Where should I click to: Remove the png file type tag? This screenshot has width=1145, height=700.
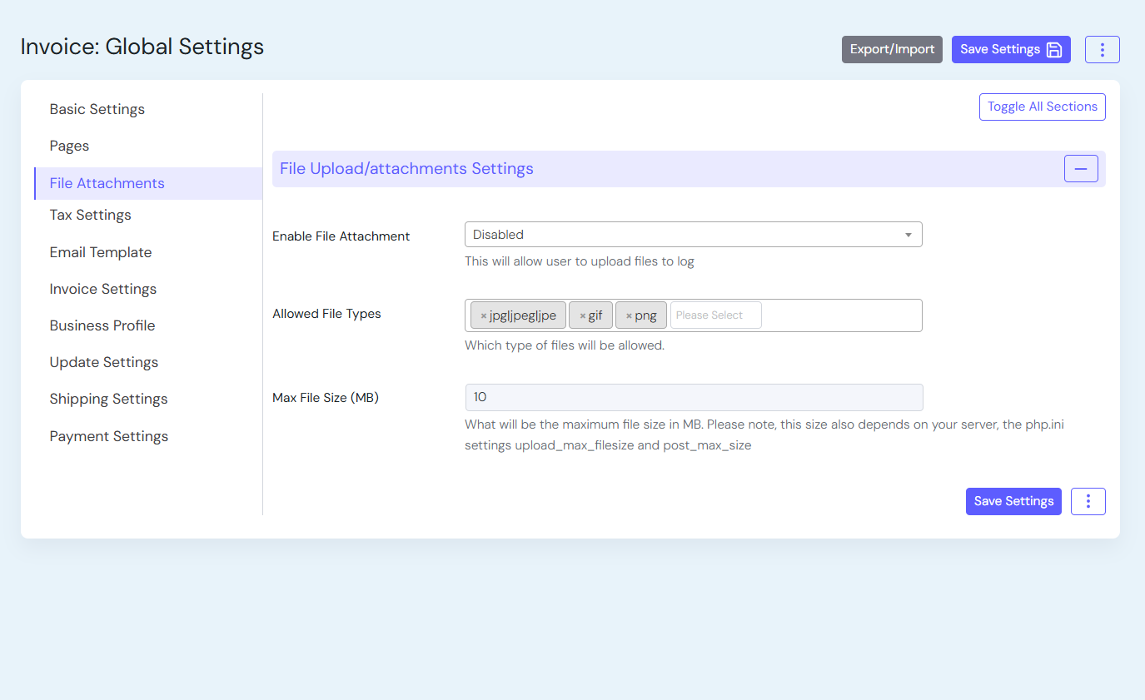[x=629, y=315]
